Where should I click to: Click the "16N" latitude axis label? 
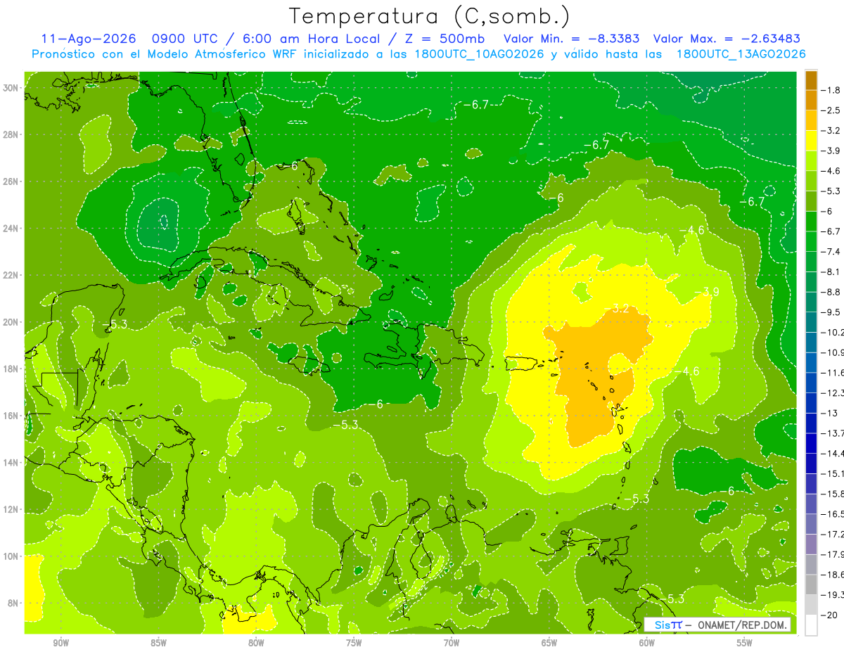point(11,416)
